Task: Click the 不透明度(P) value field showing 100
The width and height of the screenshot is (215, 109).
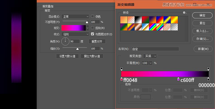Action: click(x=95, y=22)
